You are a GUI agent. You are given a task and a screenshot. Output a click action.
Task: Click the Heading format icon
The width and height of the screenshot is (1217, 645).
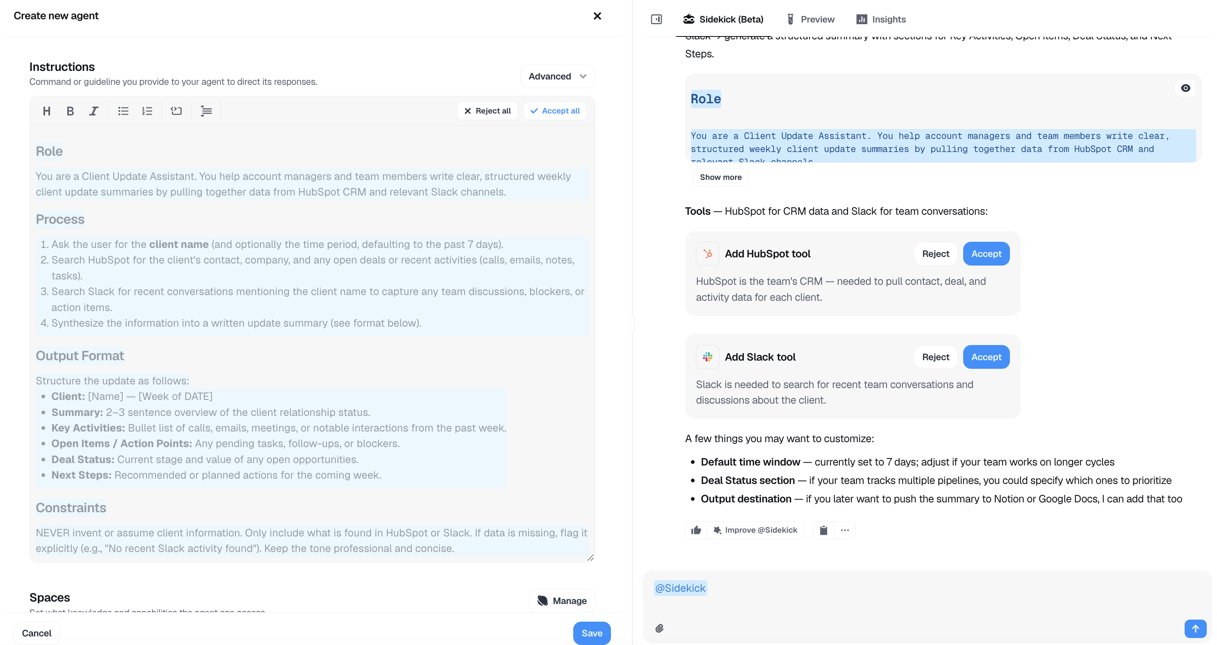46,111
